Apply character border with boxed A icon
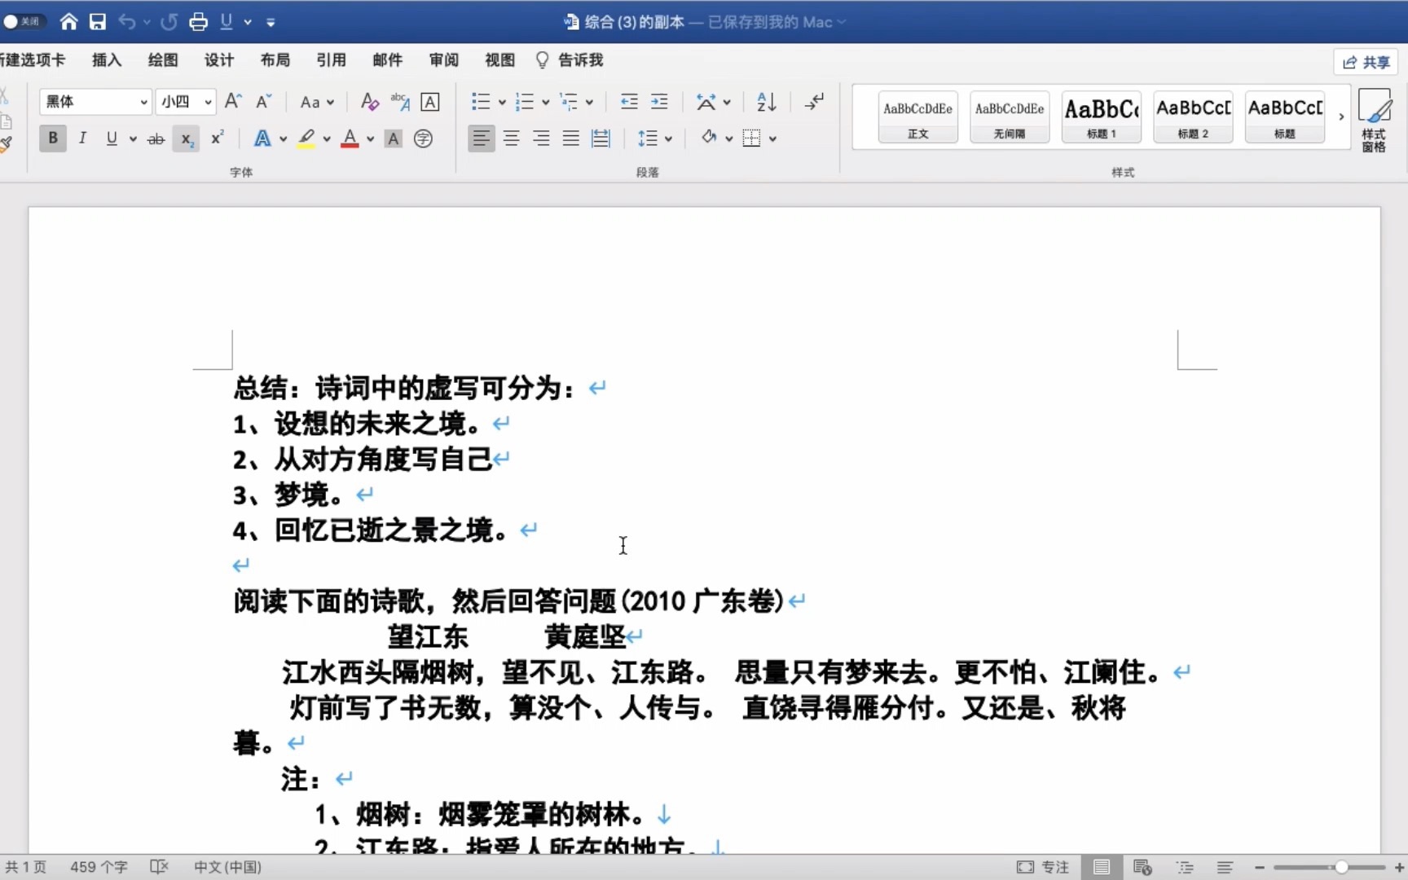Screen dimensions: 1408x880 pyautogui.click(x=430, y=101)
